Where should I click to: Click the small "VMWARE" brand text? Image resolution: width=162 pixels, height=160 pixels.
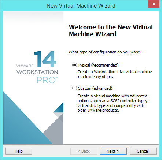click(x=25, y=66)
